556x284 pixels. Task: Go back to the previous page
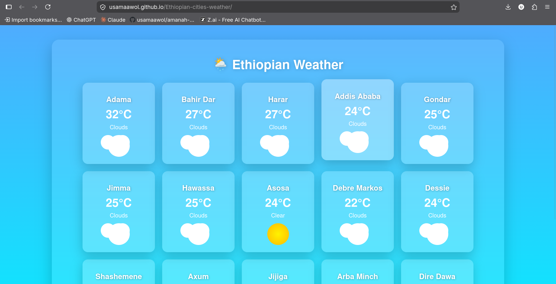[22, 7]
